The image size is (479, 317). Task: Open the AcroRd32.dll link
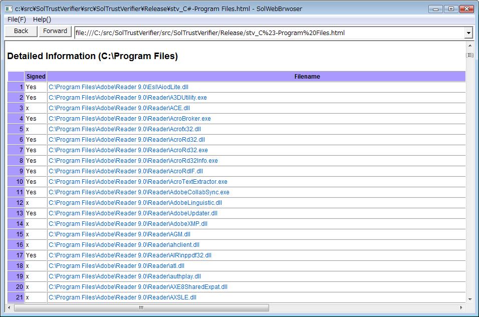tap(126, 140)
